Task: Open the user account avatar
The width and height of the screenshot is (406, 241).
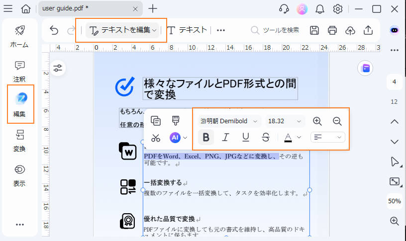Action: coord(302,9)
